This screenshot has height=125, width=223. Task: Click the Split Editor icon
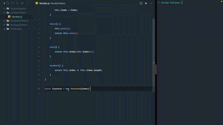coord(141,3)
